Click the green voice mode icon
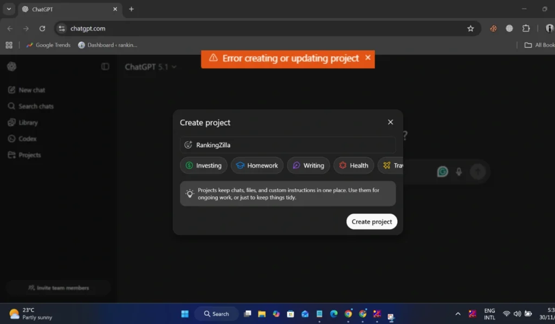Viewport: 555px width, 324px height. click(442, 171)
